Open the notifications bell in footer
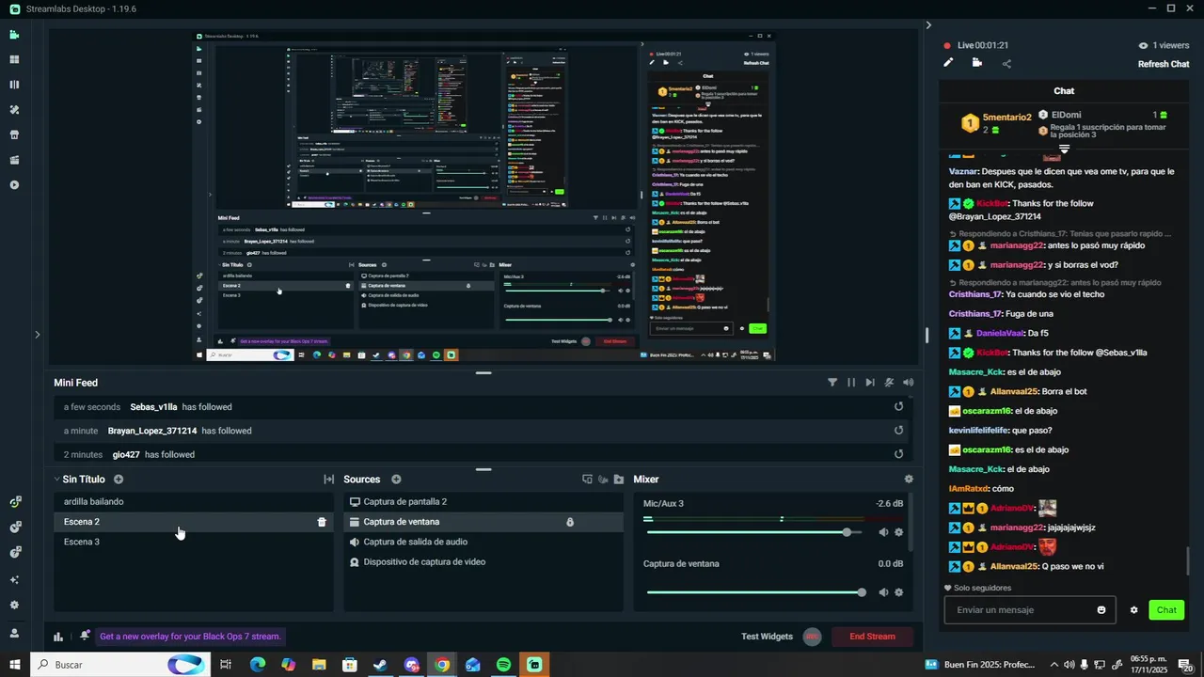 coord(85,636)
